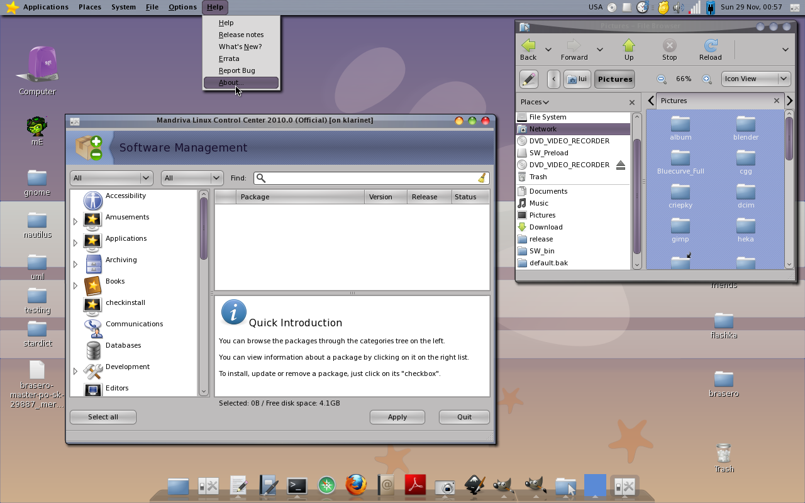This screenshot has width=805, height=503.
Task: Eject the DVD_VIDEO_RECORDER disc
Action: 621,165
